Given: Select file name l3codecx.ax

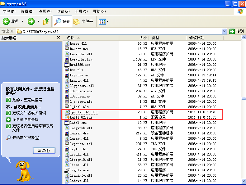Looking at the screenshot, I should (x=80, y=96).
